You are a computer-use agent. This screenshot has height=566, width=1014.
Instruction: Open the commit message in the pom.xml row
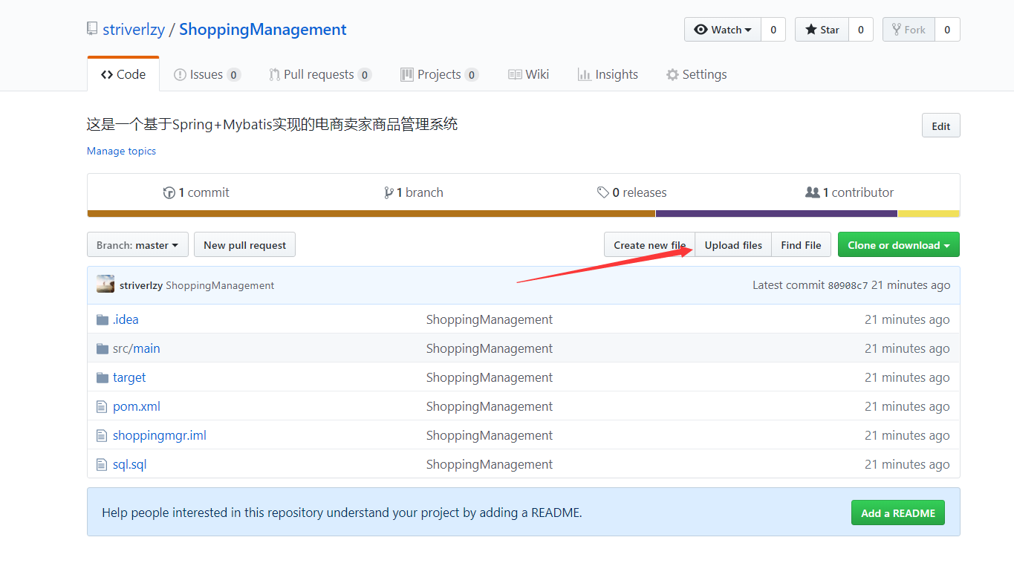point(490,406)
